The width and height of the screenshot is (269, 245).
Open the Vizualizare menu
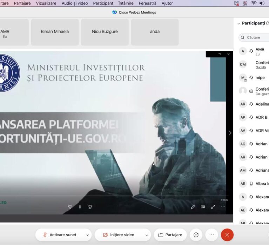pyautogui.click(x=46, y=3)
